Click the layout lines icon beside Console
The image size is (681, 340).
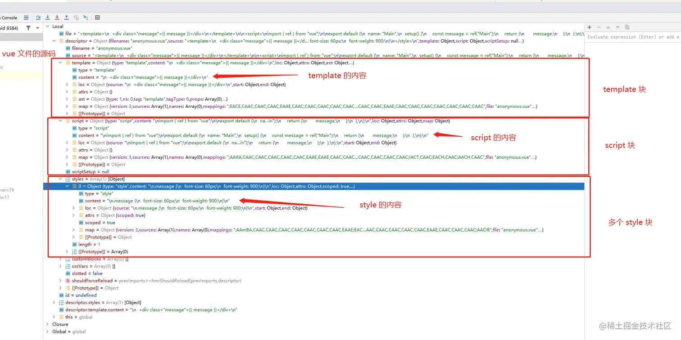26,18
